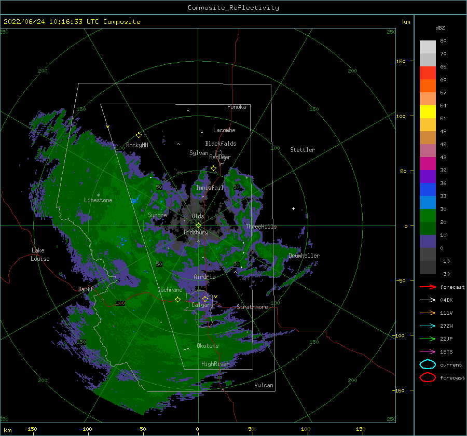Click the Okotoks city label
The width and height of the screenshot is (467, 436).
(208, 346)
